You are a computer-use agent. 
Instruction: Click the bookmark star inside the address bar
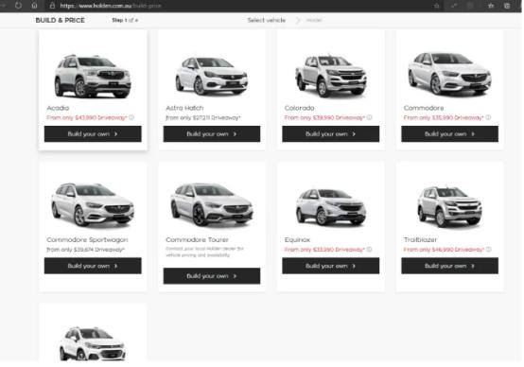(x=436, y=6)
